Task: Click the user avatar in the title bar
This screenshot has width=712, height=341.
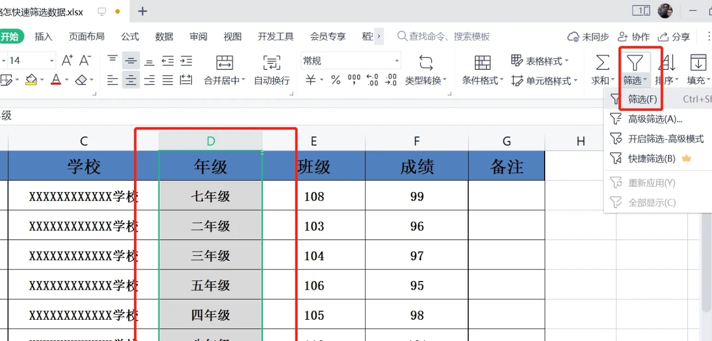Action: 666,10
